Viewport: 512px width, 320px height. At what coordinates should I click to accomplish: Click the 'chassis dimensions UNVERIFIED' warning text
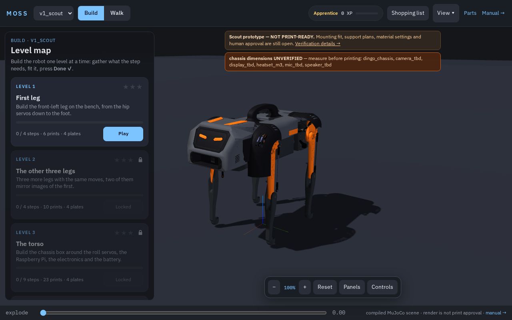266,58
